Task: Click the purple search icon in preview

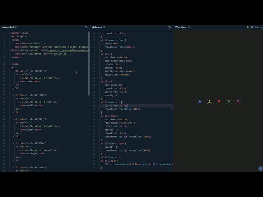Action: coord(238,101)
